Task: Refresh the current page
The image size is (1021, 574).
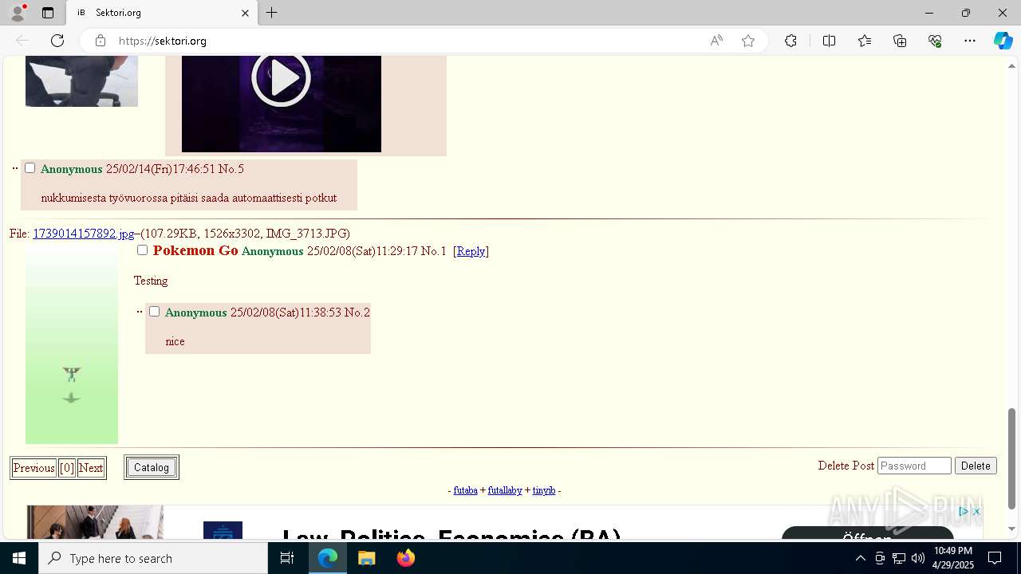Action: [57, 41]
